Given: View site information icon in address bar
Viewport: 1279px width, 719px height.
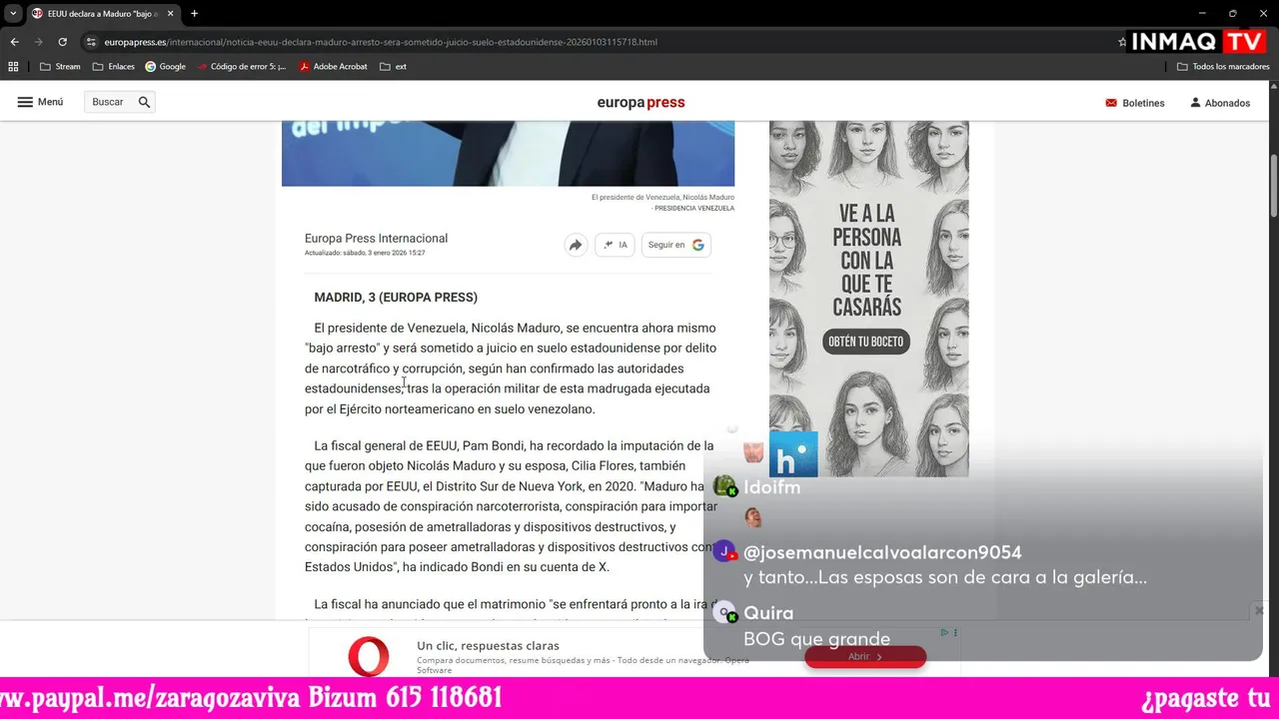Looking at the screenshot, I should [91, 42].
